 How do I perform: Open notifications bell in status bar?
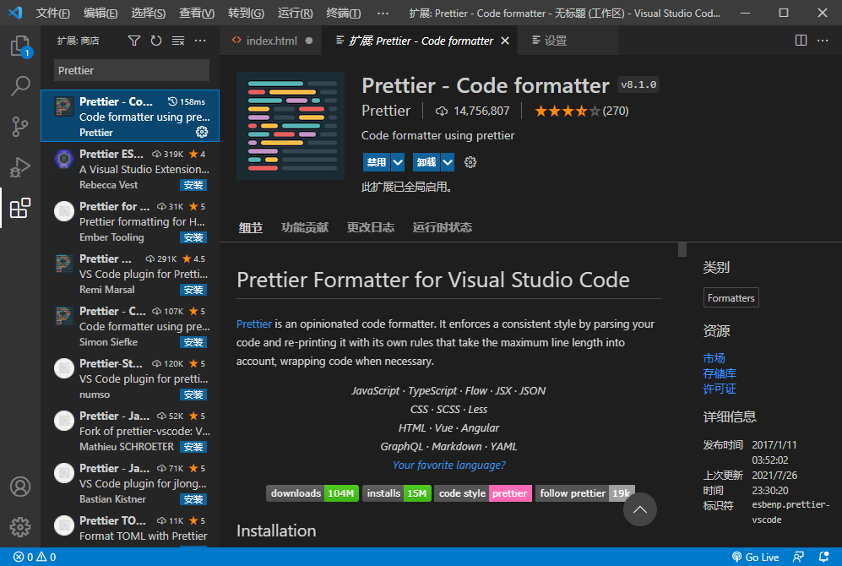pos(823,557)
